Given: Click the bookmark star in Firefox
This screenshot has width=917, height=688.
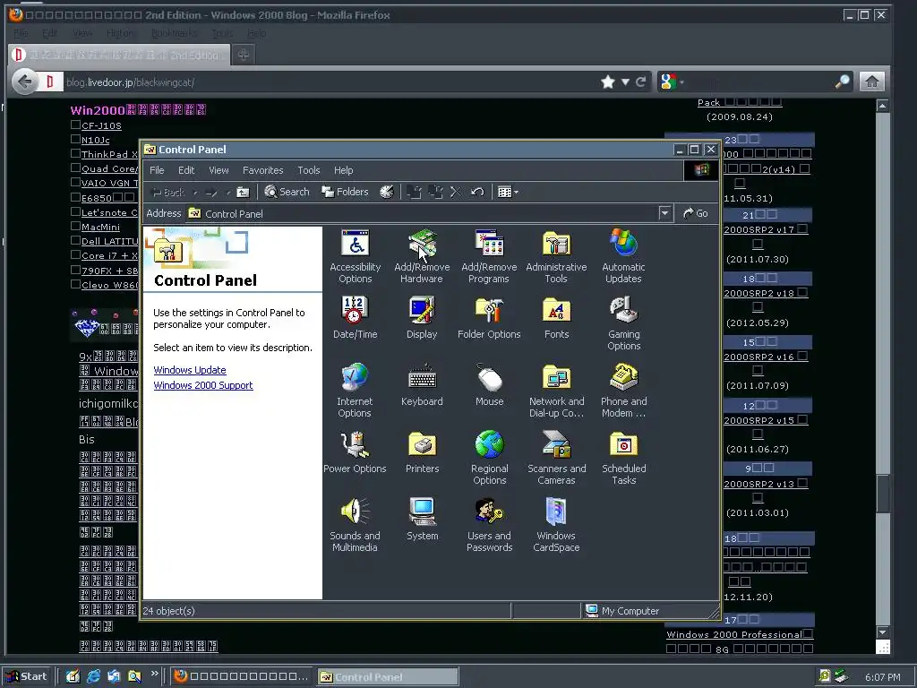Looking at the screenshot, I should click(x=608, y=82).
